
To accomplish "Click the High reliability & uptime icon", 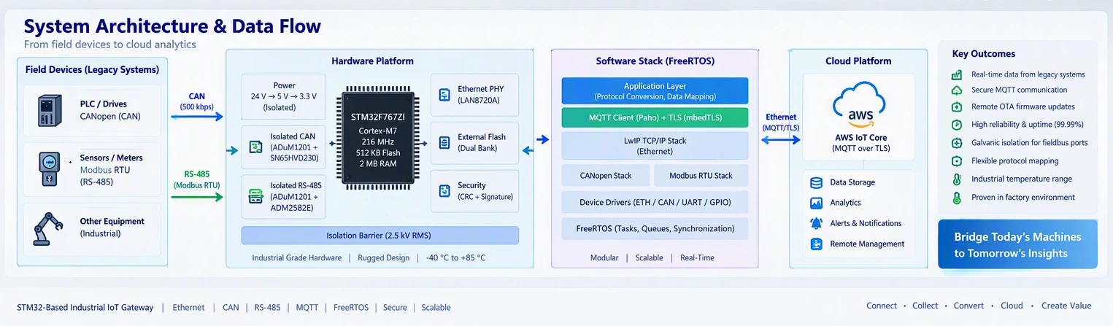I will point(957,125).
